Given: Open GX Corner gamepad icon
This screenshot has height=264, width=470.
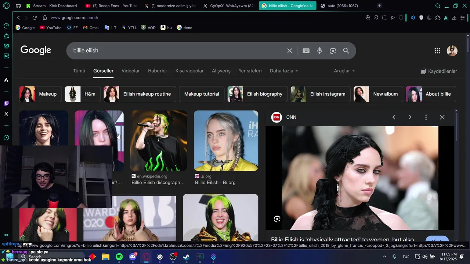Looking at the screenshot, I should [18, 6].
